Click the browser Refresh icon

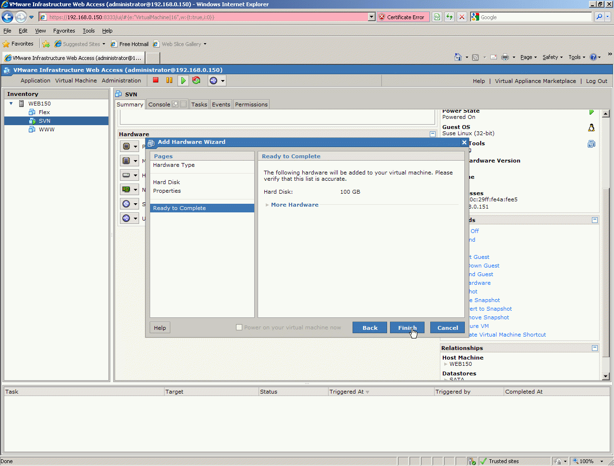click(x=449, y=17)
